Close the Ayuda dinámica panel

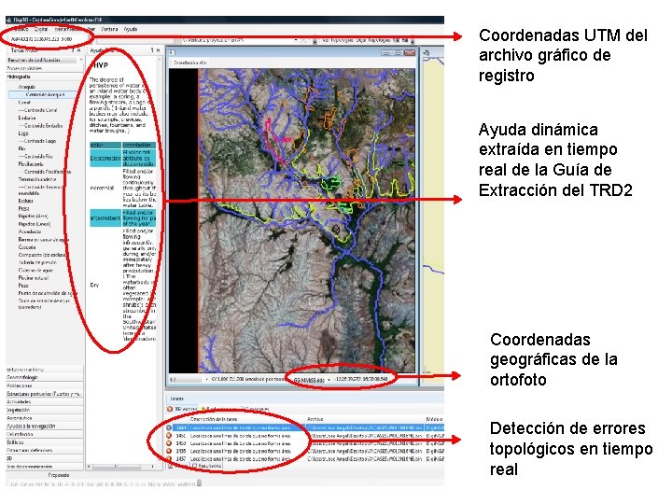tap(158, 50)
